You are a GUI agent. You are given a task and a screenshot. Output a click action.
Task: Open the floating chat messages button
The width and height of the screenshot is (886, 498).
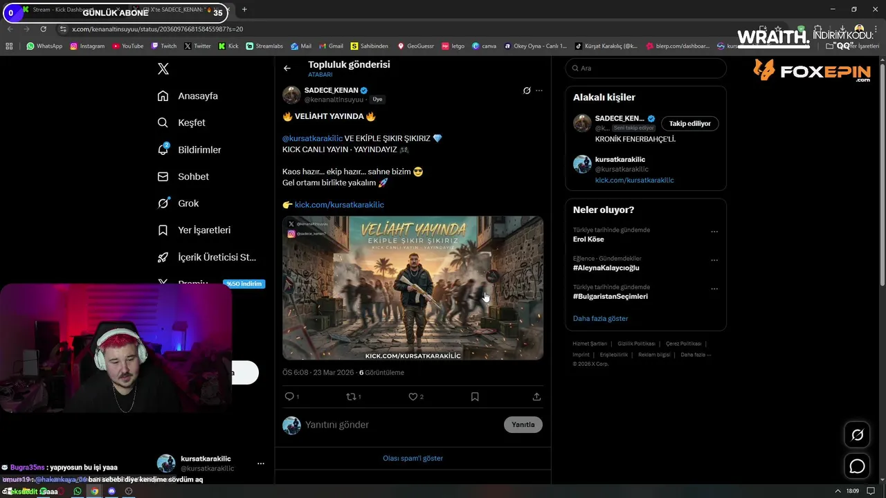tap(857, 466)
